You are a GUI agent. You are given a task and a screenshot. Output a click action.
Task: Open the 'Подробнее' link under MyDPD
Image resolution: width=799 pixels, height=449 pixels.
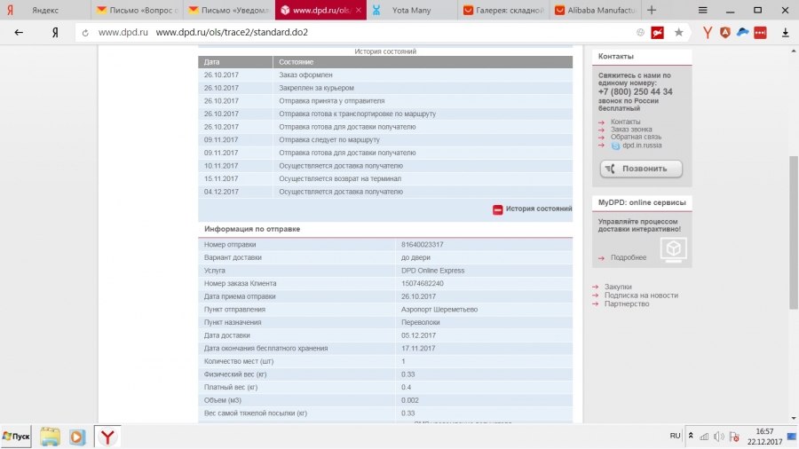coord(629,257)
